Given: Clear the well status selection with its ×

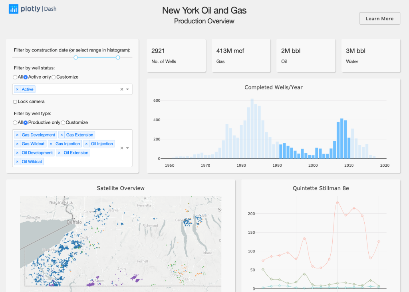Looking at the screenshot, I should (123, 89).
